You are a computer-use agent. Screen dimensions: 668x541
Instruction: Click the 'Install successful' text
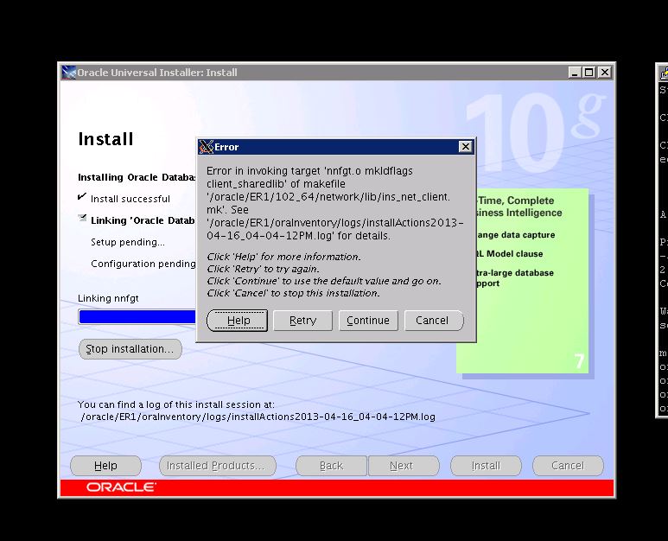pyautogui.click(x=130, y=199)
